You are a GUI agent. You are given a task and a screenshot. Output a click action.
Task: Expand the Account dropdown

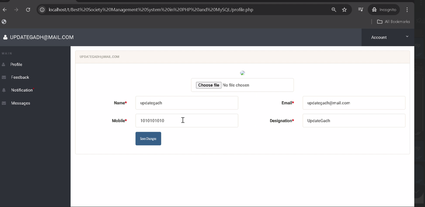pos(388,37)
